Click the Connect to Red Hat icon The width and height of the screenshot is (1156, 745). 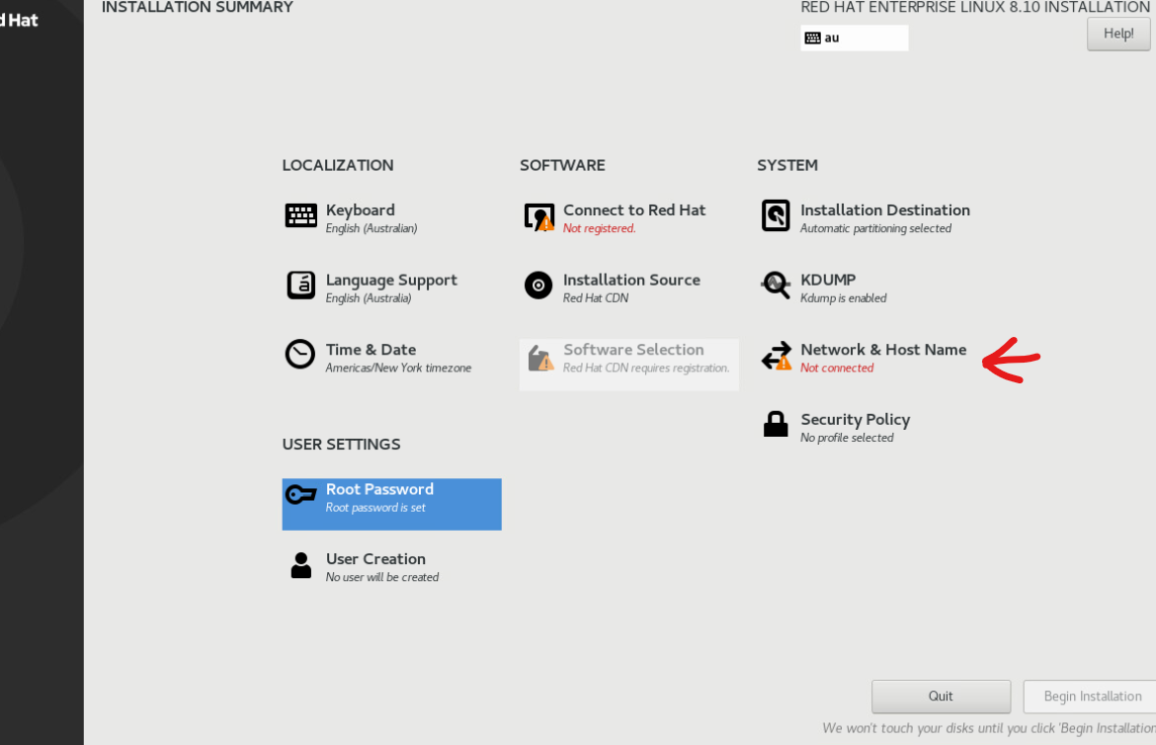click(538, 216)
